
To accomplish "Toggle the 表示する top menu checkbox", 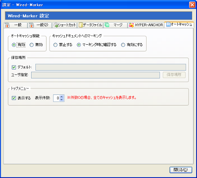I will click(x=14, y=98).
